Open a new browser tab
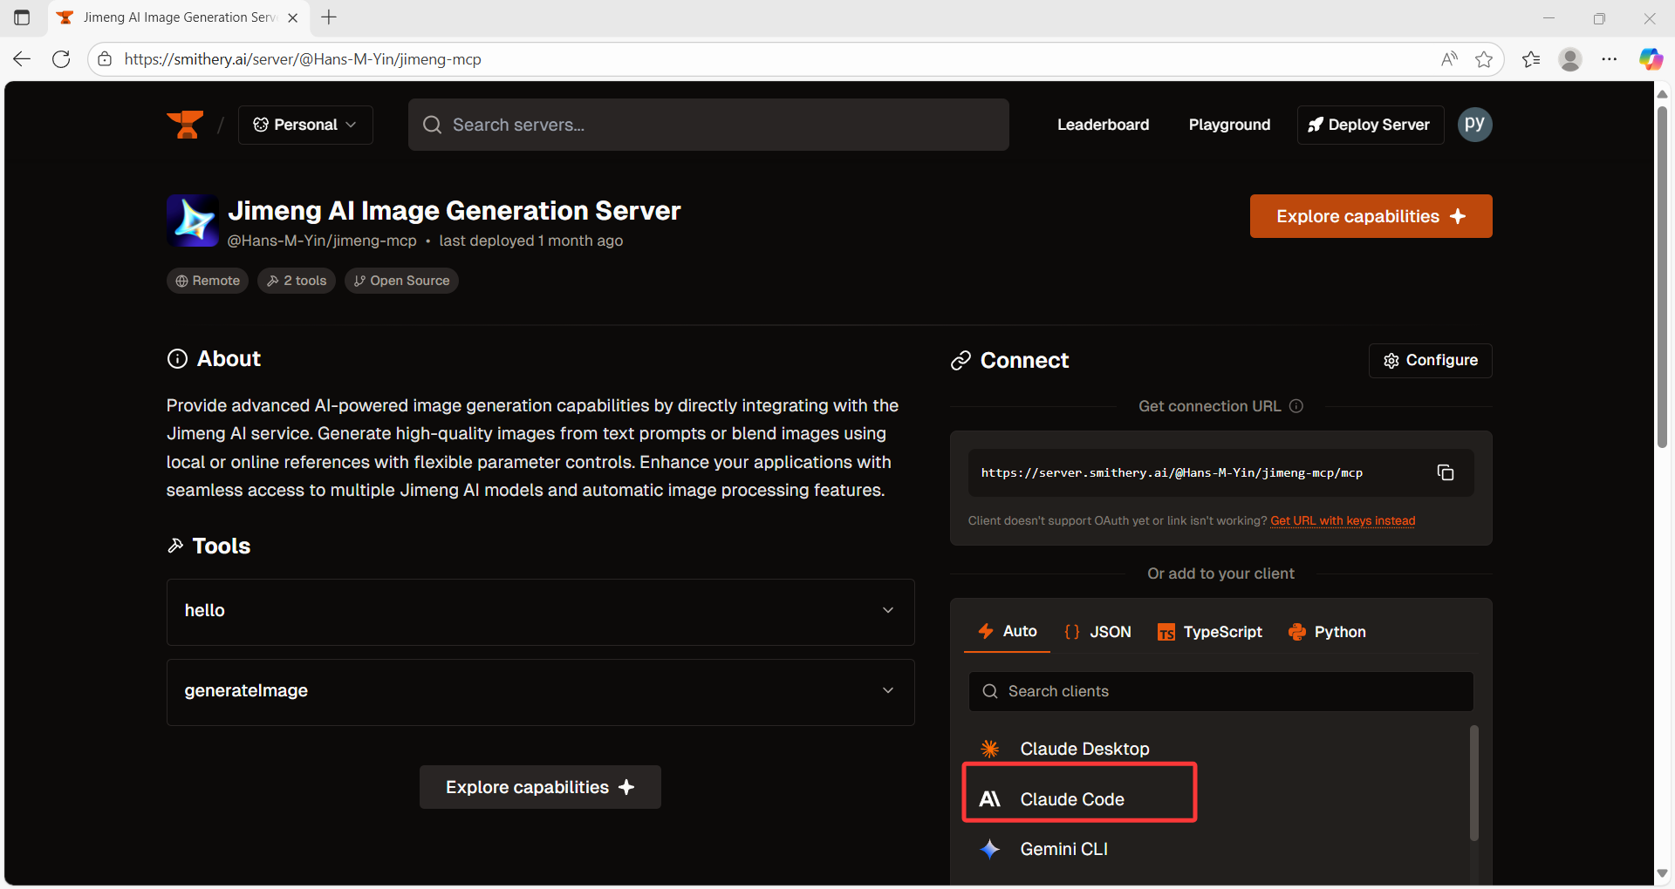 [x=329, y=17]
